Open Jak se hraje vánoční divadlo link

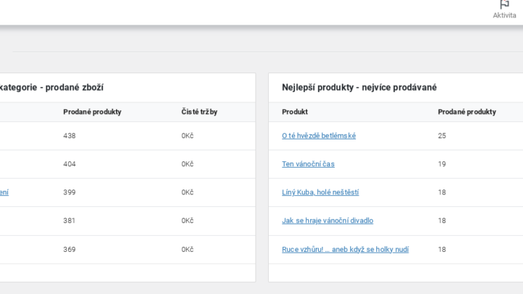pos(327,221)
